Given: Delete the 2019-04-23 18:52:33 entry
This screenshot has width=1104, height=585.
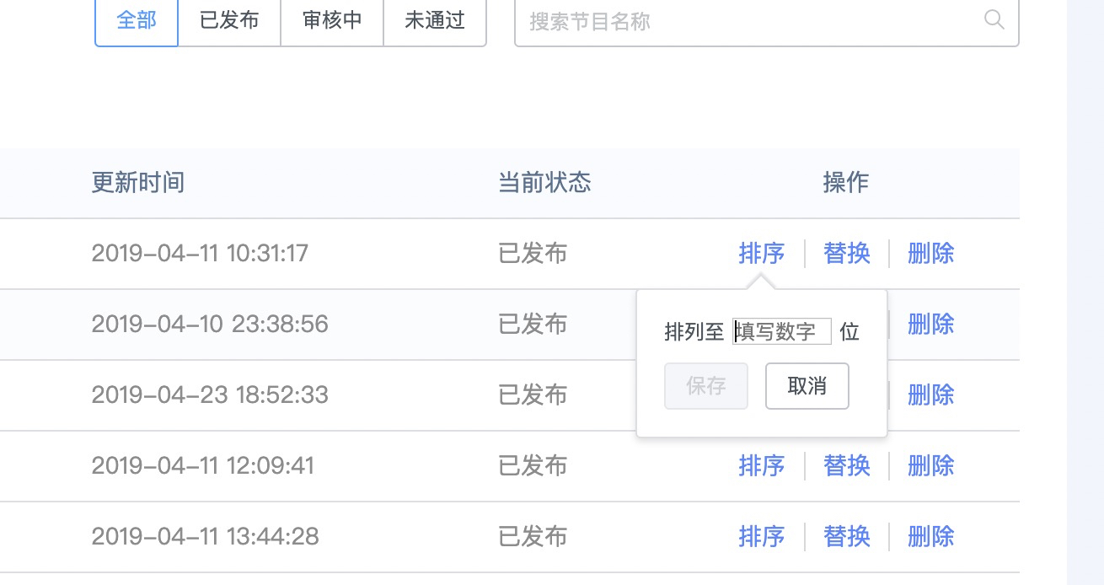Looking at the screenshot, I should (931, 394).
